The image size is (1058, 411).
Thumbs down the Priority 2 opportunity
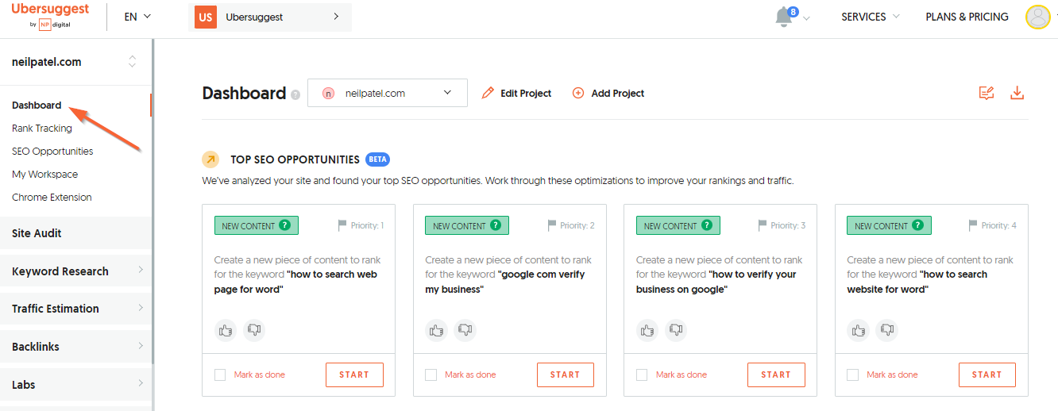pos(464,329)
